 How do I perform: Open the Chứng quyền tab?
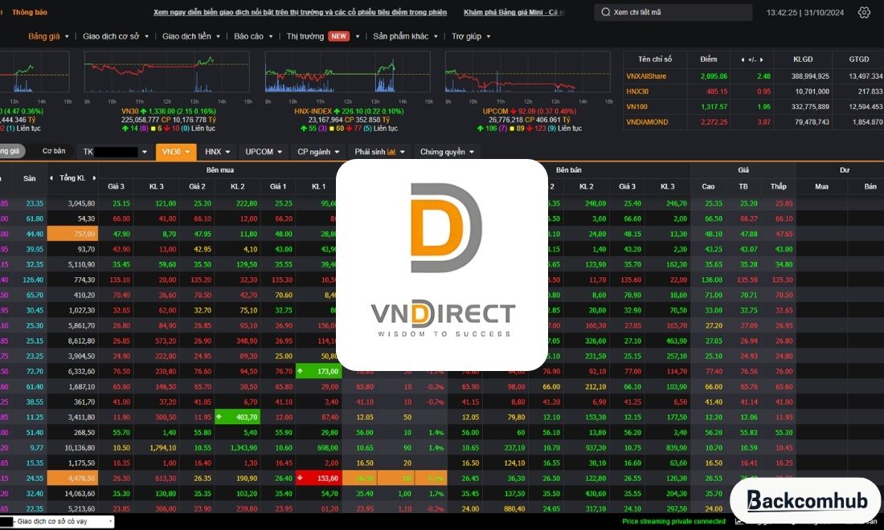447,152
